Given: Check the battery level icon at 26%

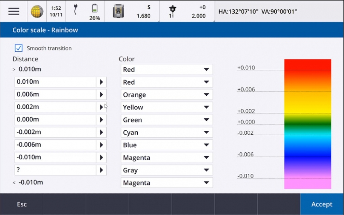Looking at the screenshot, I should coord(94,9).
